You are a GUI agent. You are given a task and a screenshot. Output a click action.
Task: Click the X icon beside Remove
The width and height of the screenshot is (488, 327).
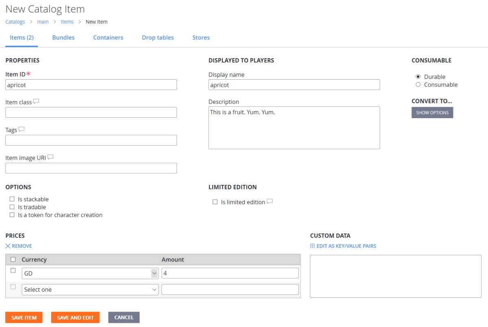[8, 246]
